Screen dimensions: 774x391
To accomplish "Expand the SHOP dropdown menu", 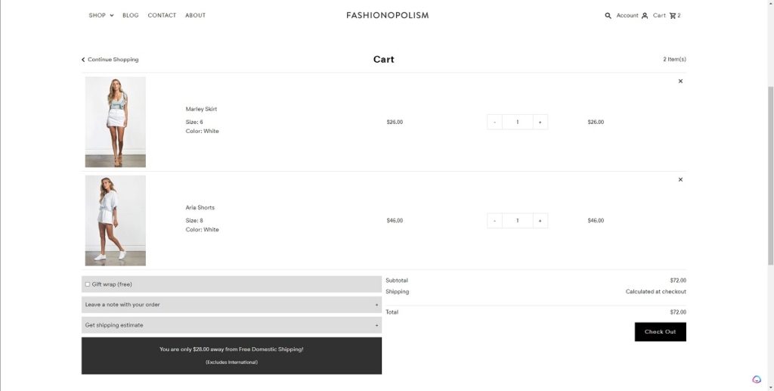I will (x=101, y=15).
